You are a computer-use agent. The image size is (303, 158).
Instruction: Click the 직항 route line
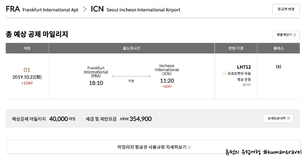pos(131,76)
